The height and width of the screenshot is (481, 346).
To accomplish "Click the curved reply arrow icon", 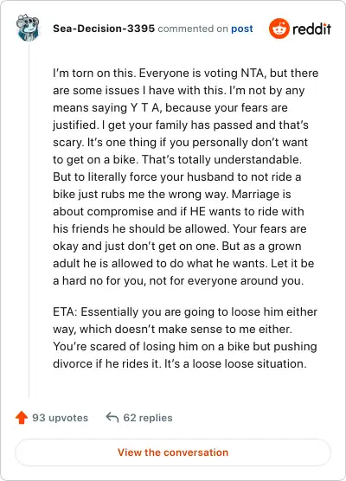I will click(x=112, y=418).
